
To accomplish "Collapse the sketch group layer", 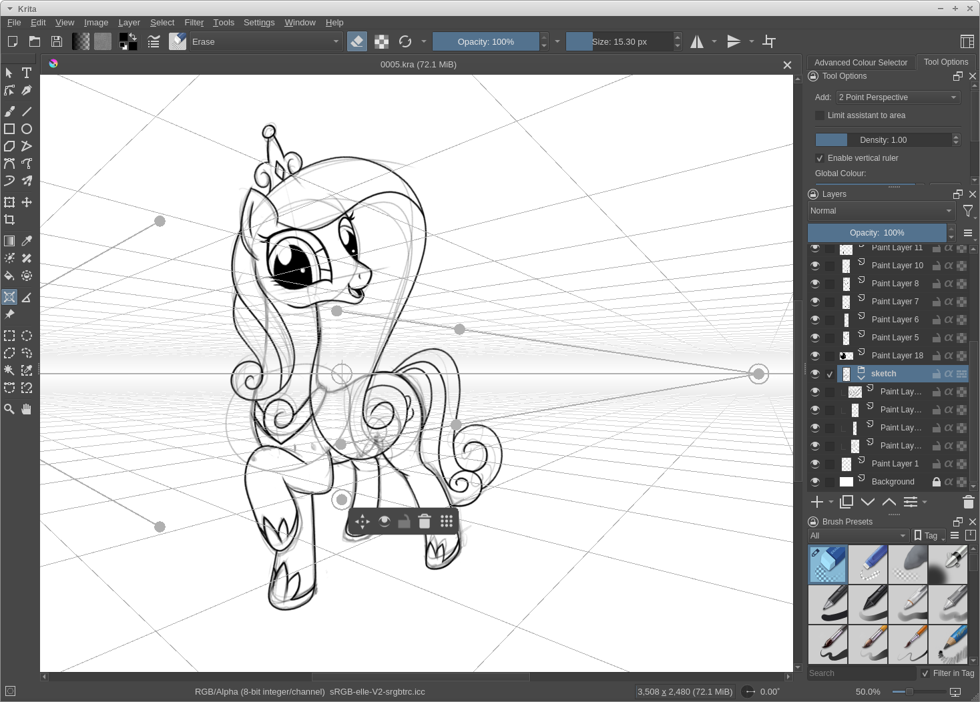I will [x=861, y=378].
